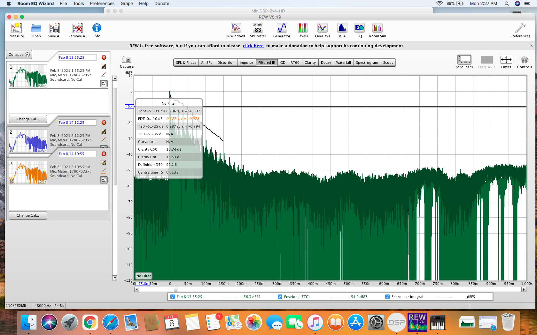This screenshot has width=537, height=335.
Task: Open measurement info icon for Feb 8 14:19:55
Action: click(x=104, y=180)
